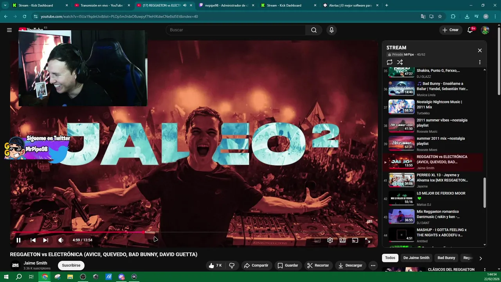Viewport: 501px width, 282px height.
Task: Select summer 2011 mix nostalgia playlist entry
Action: 433,144
